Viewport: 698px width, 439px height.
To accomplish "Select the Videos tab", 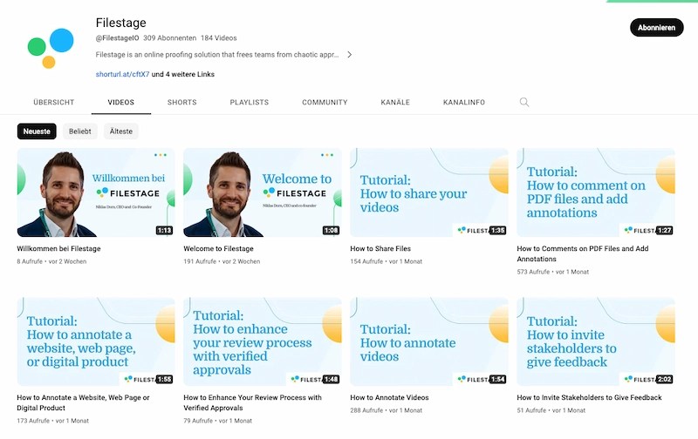I will (x=121, y=102).
